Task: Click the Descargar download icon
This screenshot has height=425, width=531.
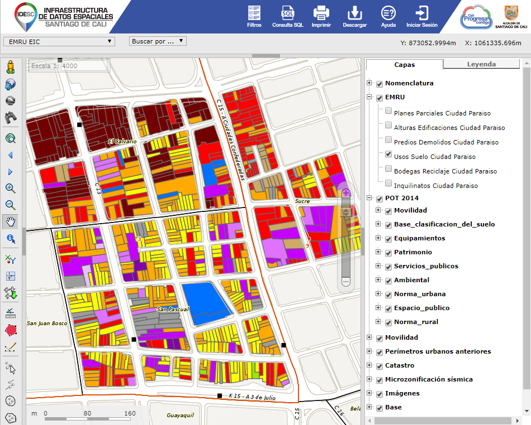Action: click(x=354, y=16)
